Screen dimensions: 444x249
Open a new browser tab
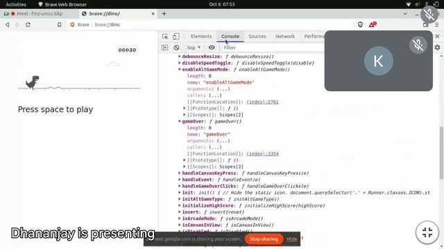tap(164, 14)
